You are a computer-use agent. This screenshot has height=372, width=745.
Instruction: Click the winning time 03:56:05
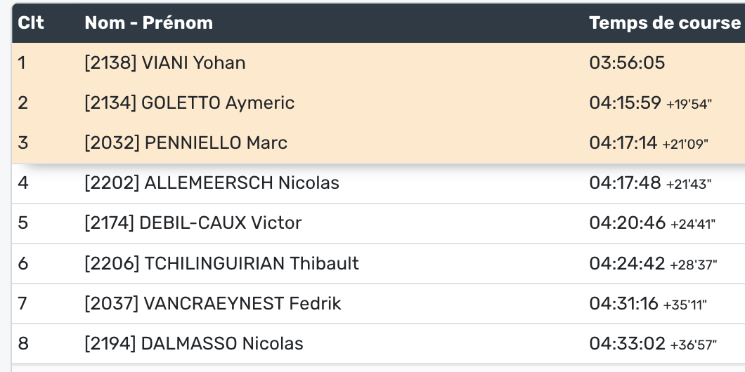(627, 63)
